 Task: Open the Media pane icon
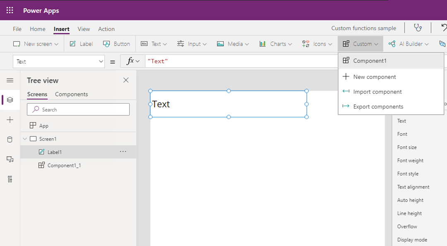click(10, 159)
